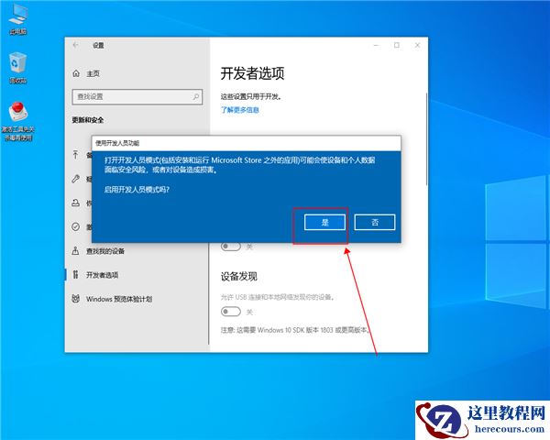Click the 开发者选项 sidebar icon
The width and height of the screenshot is (550, 440).
(75, 275)
